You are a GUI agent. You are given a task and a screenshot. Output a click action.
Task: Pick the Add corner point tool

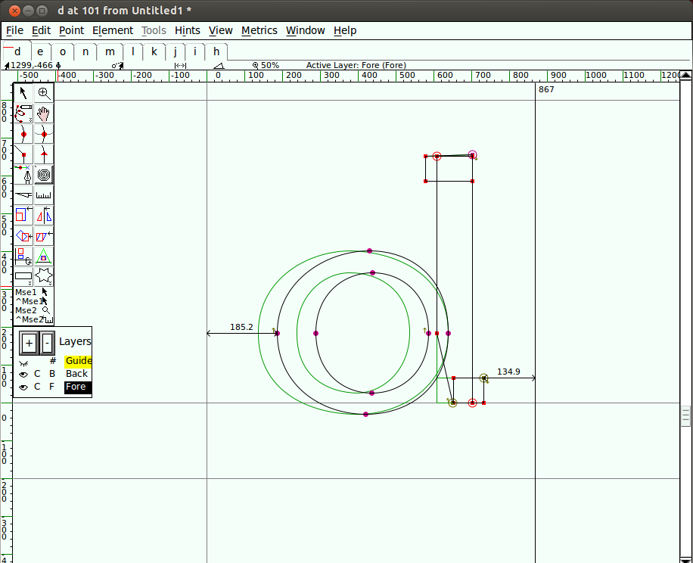pos(23,155)
